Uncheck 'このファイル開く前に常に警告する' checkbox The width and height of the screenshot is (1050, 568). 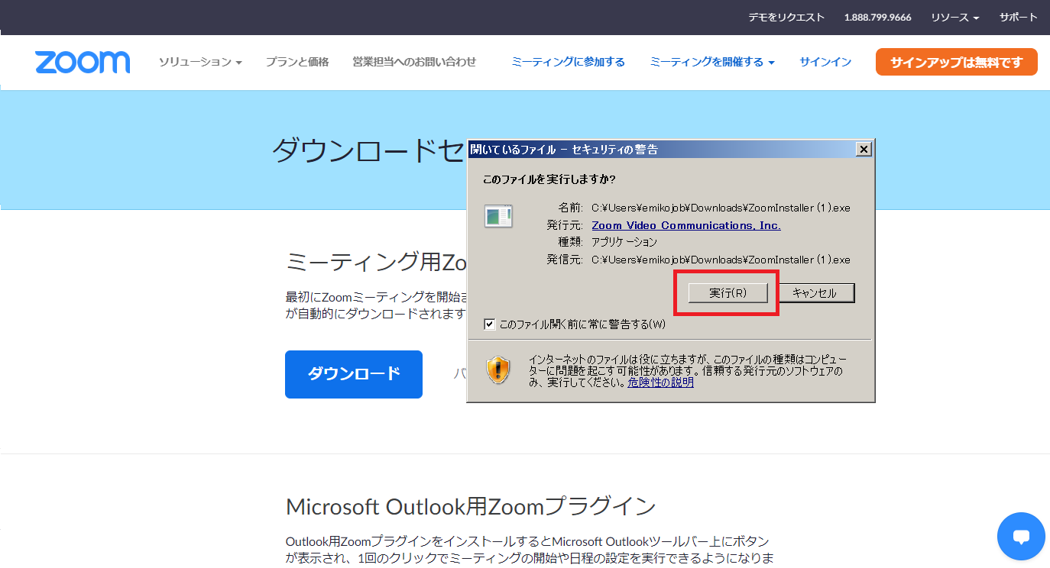(490, 324)
